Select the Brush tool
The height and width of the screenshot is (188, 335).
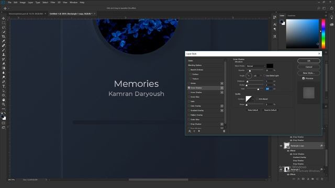tap(4, 50)
